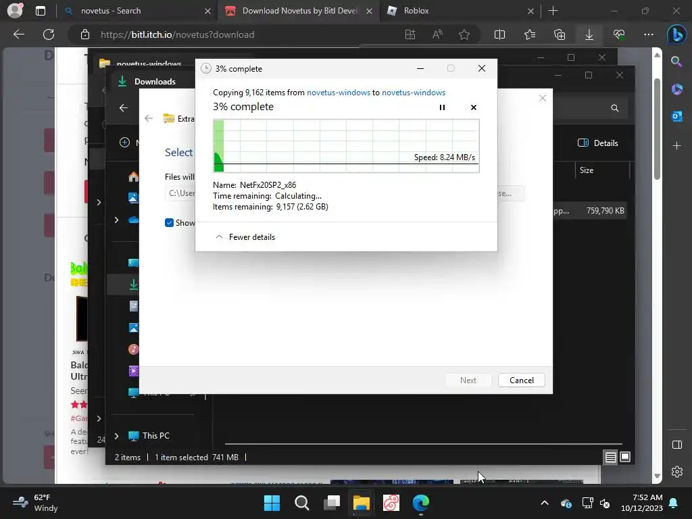Collapse with Fewer details

[245, 237]
